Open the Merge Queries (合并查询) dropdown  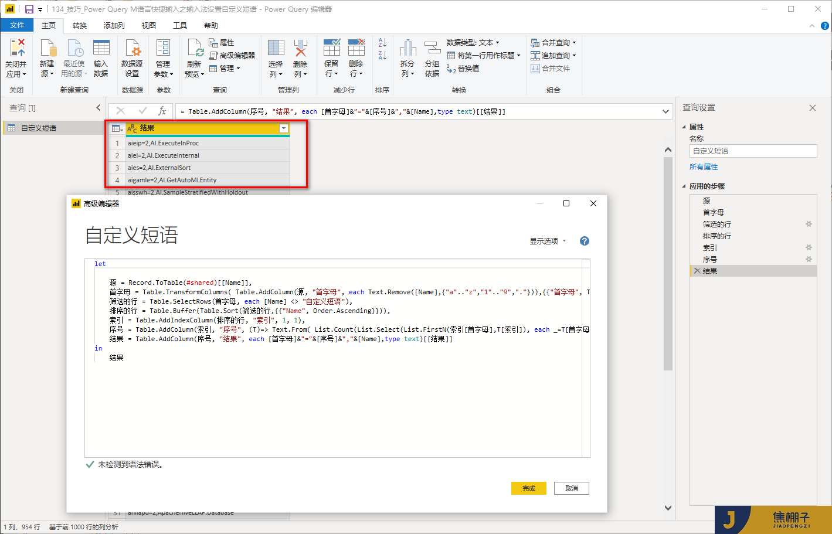[x=553, y=43]
